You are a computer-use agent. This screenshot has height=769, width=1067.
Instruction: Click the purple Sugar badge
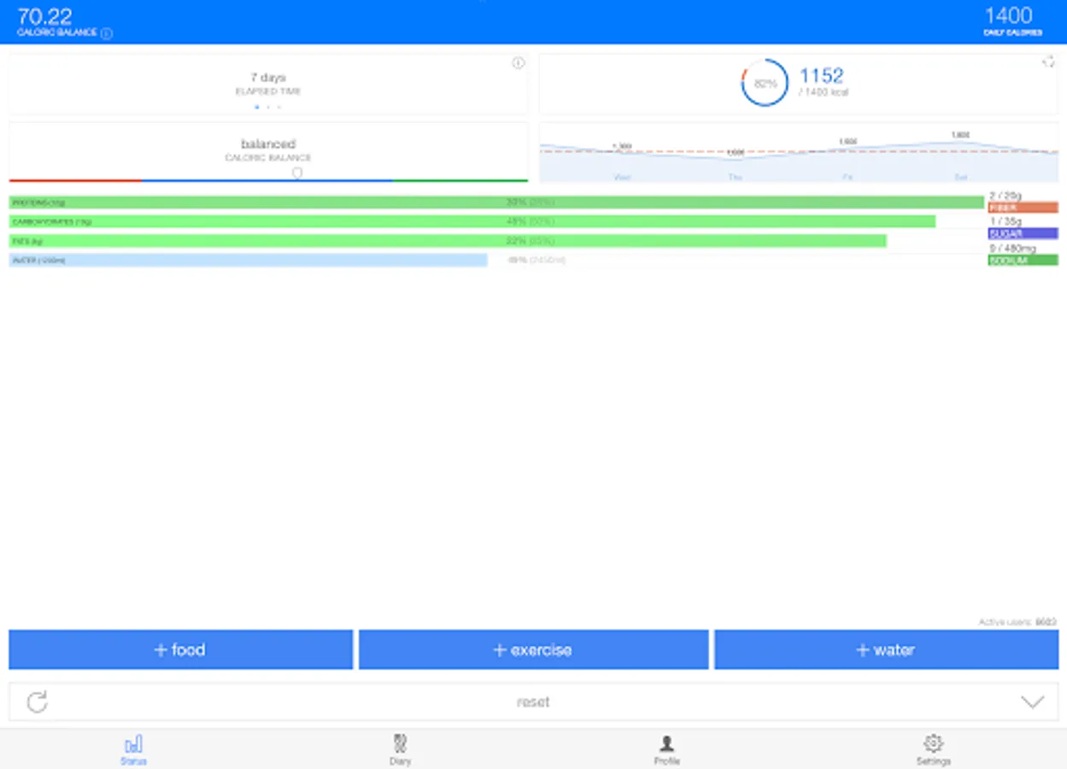coord(1023,233)
